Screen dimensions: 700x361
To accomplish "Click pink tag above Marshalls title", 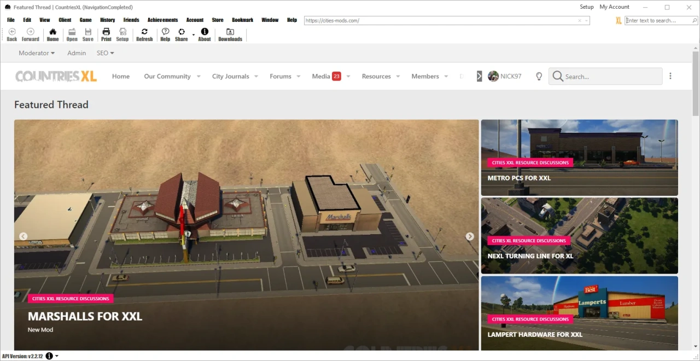I will pos(71,299).
